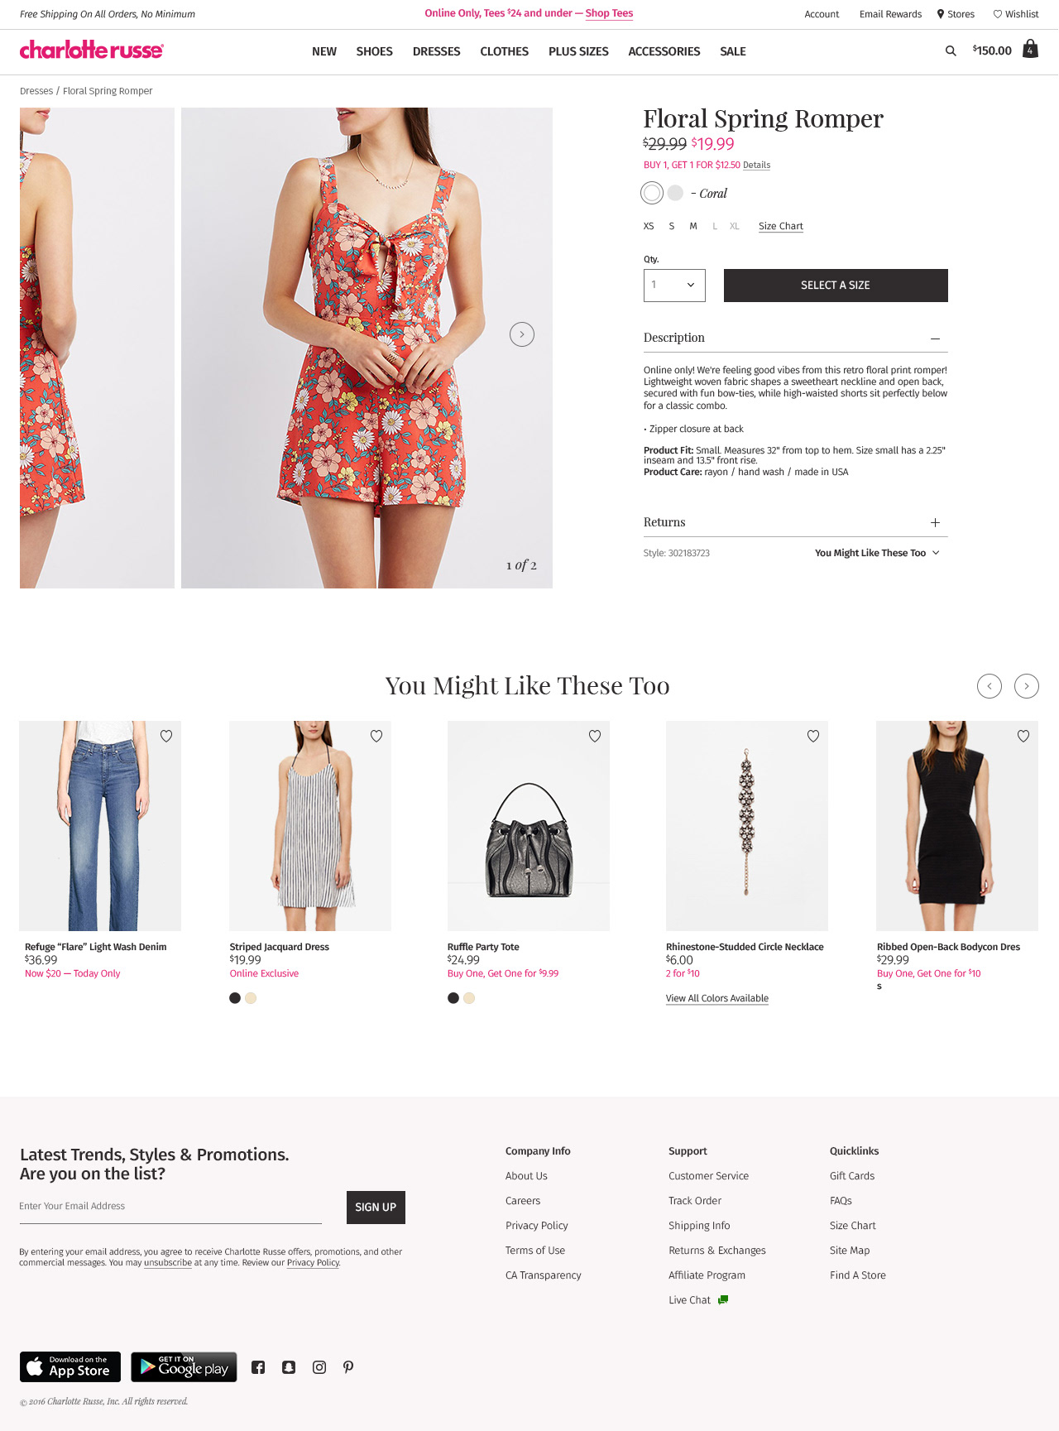
Task: Select size XS option
Action: [x=649, y=226]
